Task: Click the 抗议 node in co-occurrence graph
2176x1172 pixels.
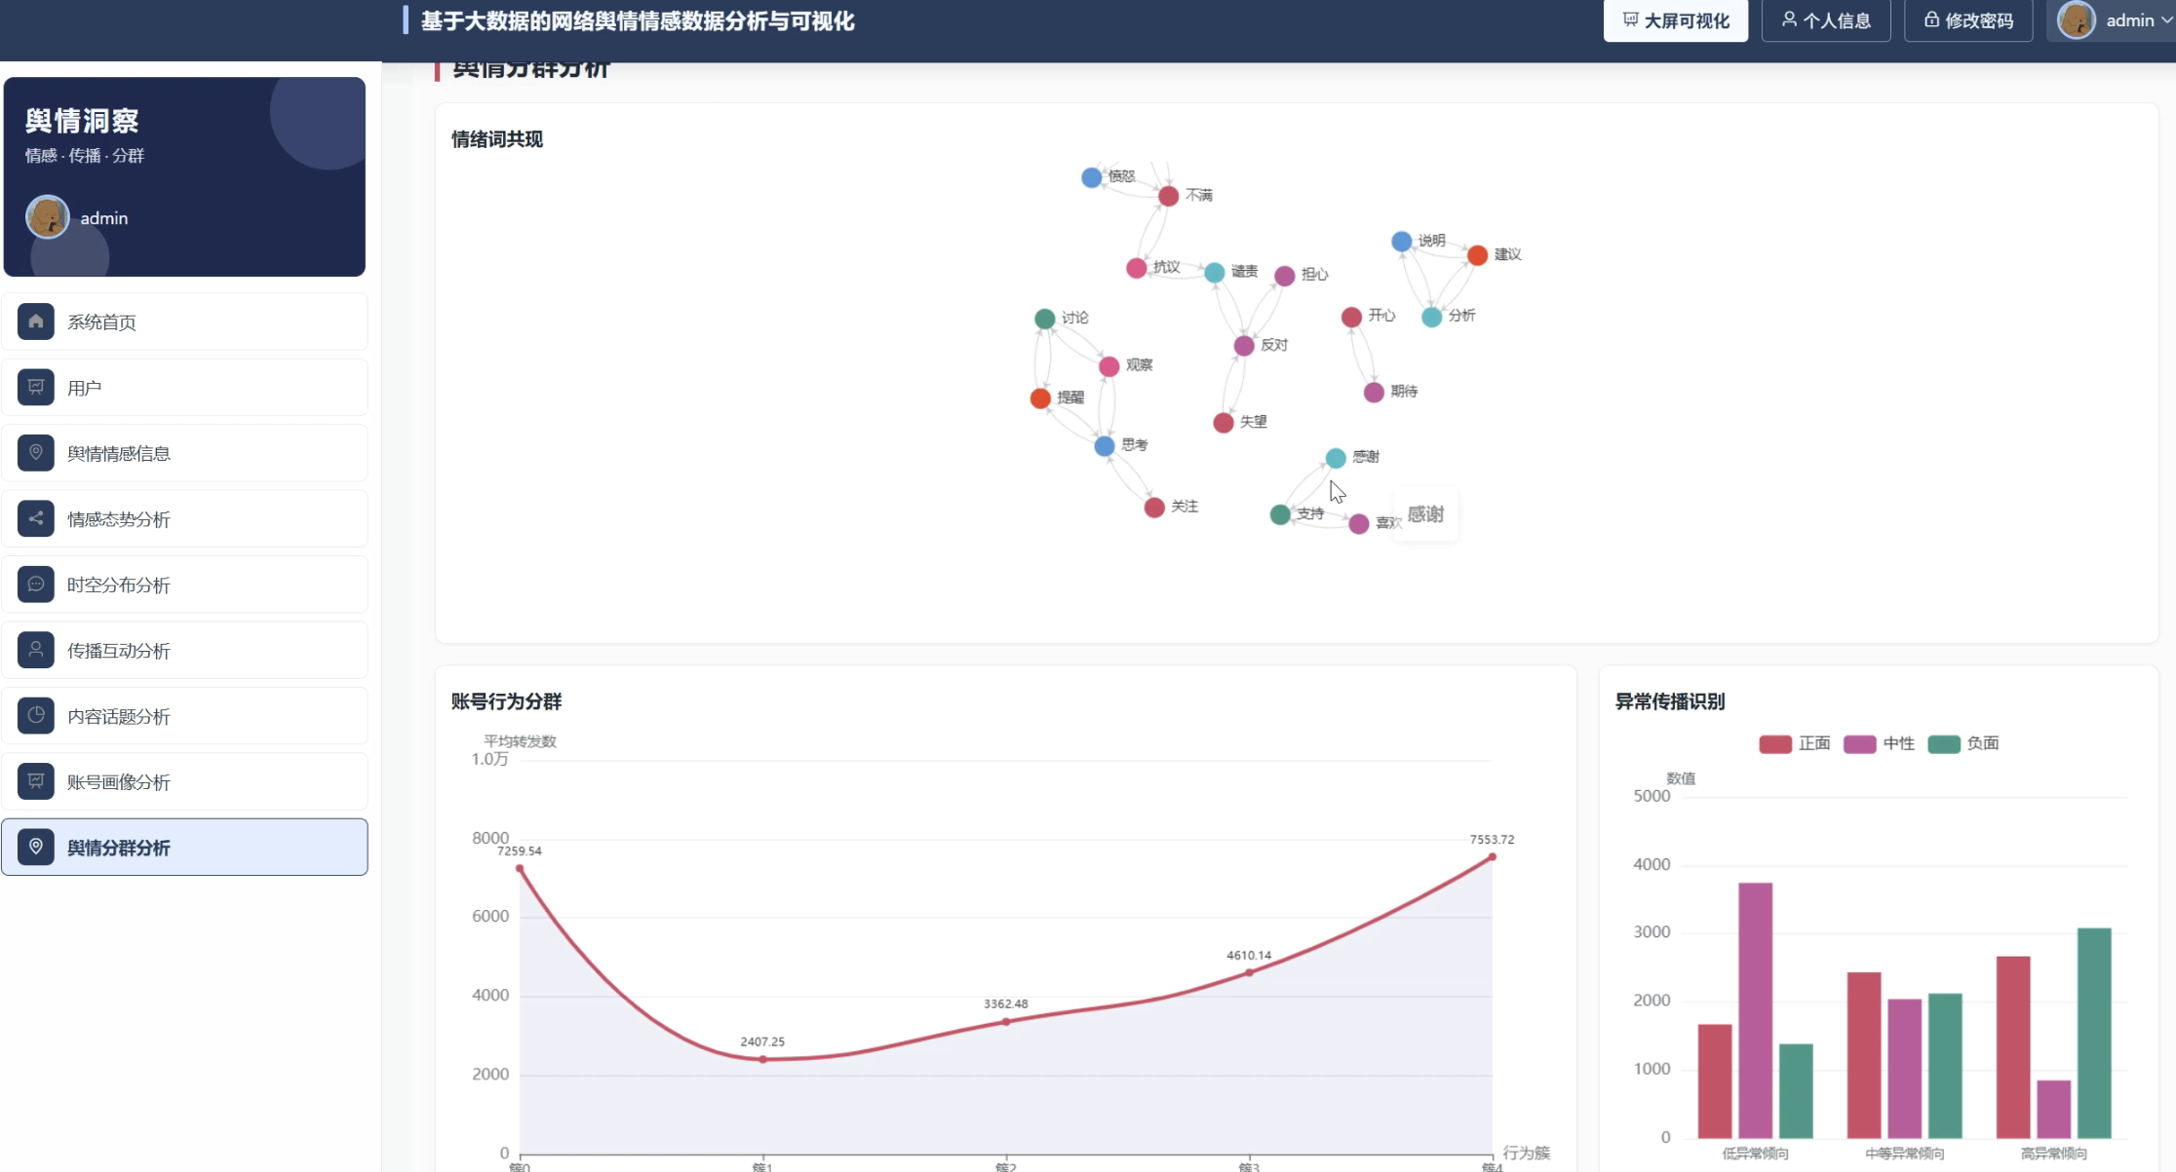Action: [1137, 268]
